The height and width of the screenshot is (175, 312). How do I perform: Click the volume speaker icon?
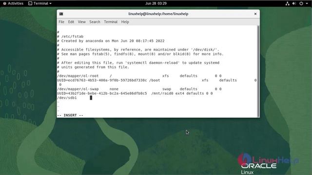coord(294,3)
